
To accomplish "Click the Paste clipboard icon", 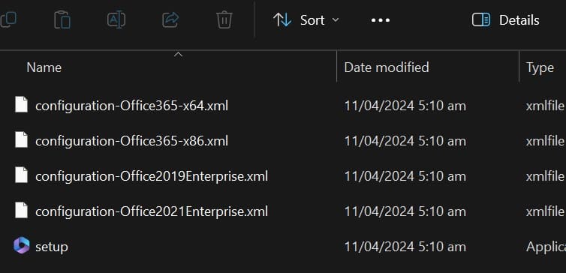I will click(x=62, y=19).
